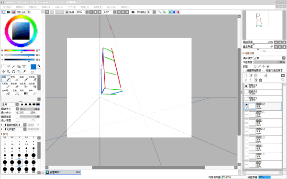Screen dimensions: 287x179
Task: Select the eyedropper color picker tool
Action: coord(24,72)
